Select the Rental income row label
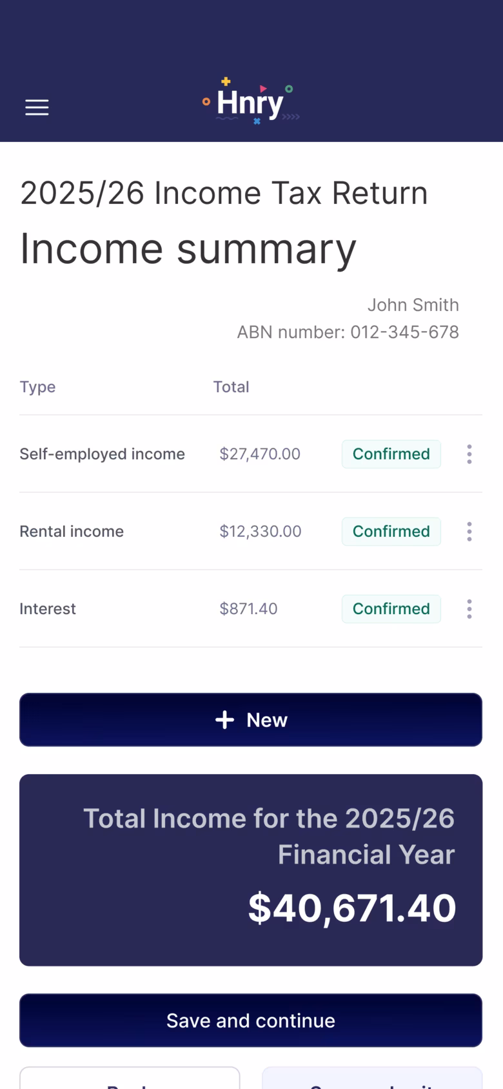The image size is (503, 1089). pyautogui.click(x=72, y=532)
